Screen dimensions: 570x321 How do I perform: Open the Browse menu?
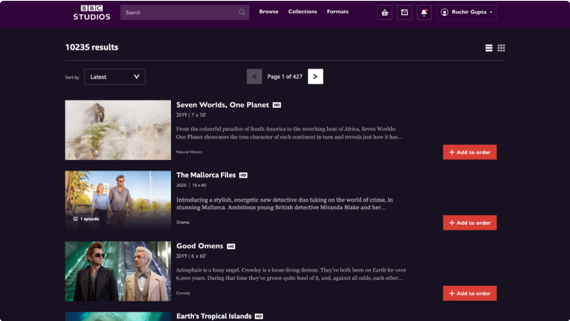click(x=269, y=12)
